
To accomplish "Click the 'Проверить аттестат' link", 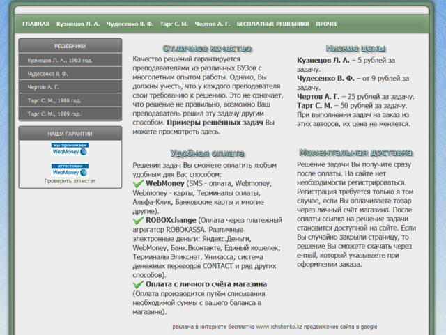I will pos(70,181).
